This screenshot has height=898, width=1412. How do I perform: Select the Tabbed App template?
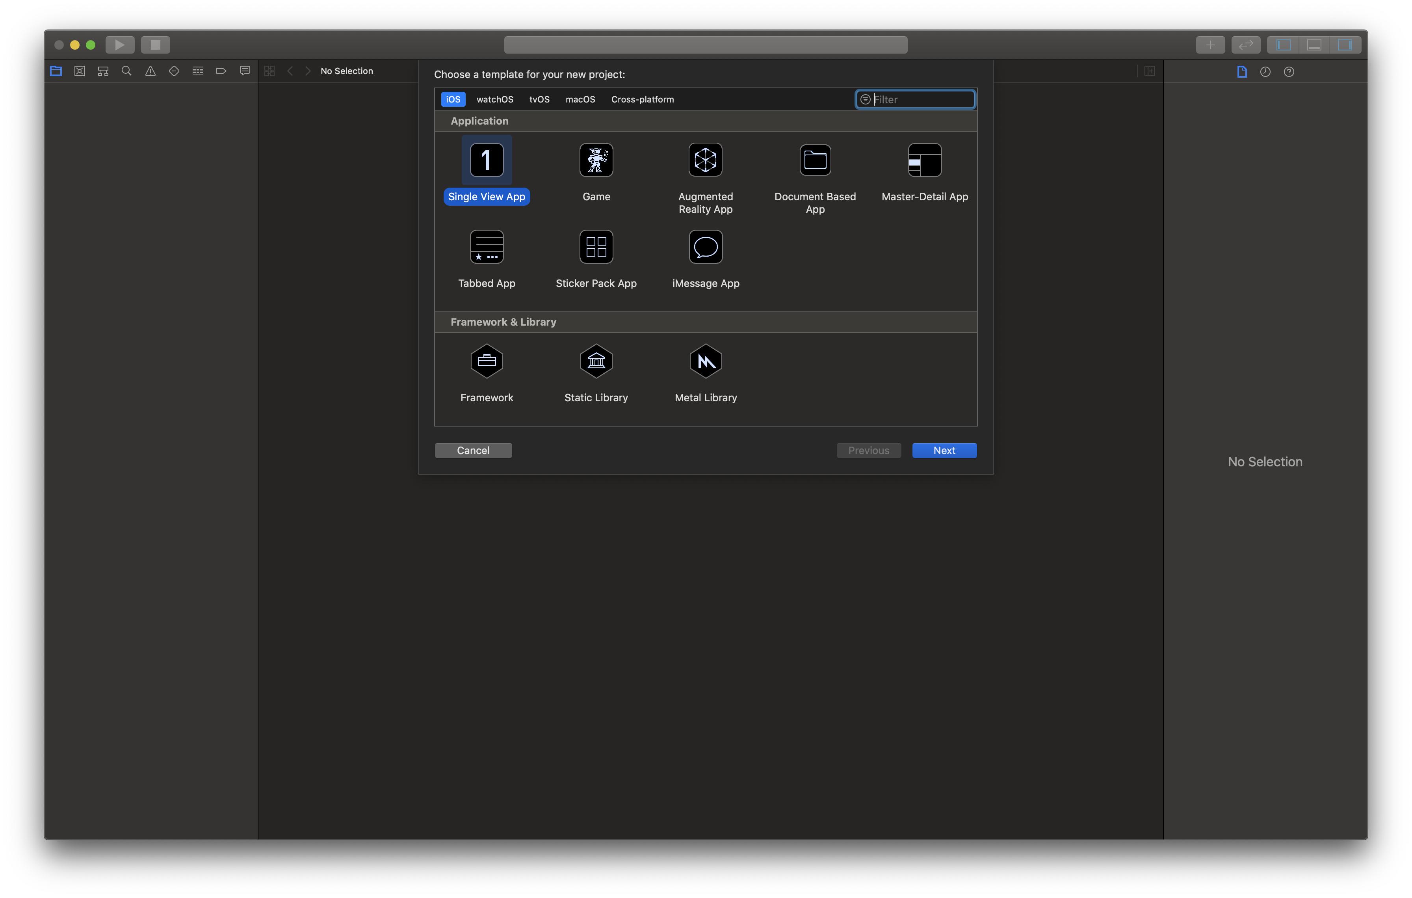[487, 259]
